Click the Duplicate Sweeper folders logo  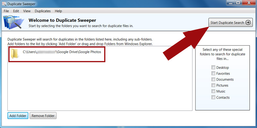(x=13, y=22)
